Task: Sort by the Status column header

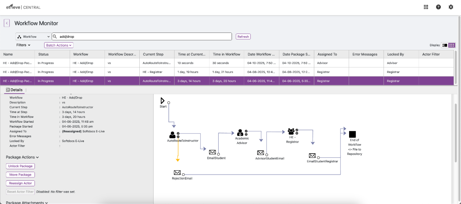Action: (x=52, y=54)
